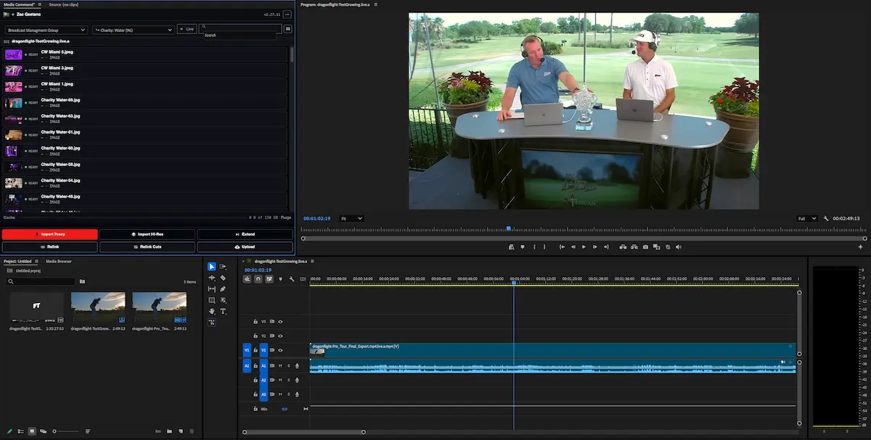
Task: Toggle visibility eye of V1 track
Action: (280, 350)
